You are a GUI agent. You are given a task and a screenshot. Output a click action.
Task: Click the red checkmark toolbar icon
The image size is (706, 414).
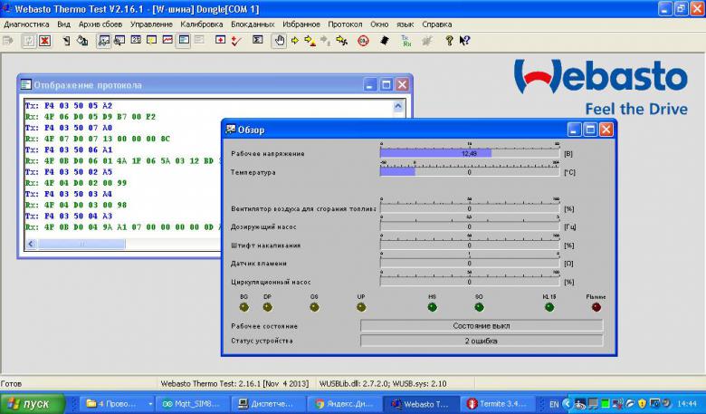(236, 41)
